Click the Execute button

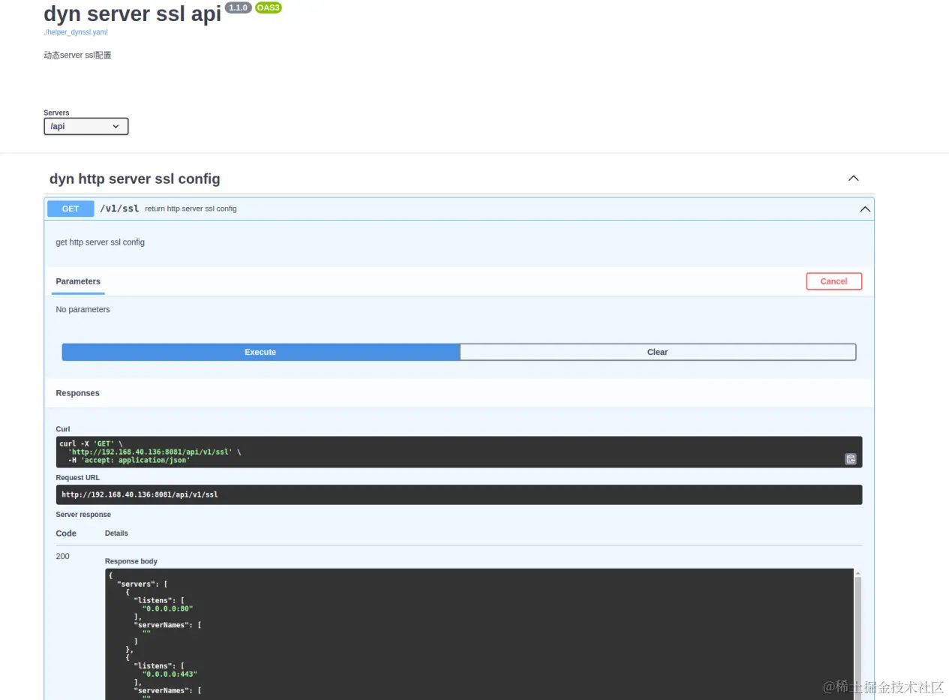[x=260, y=352]
